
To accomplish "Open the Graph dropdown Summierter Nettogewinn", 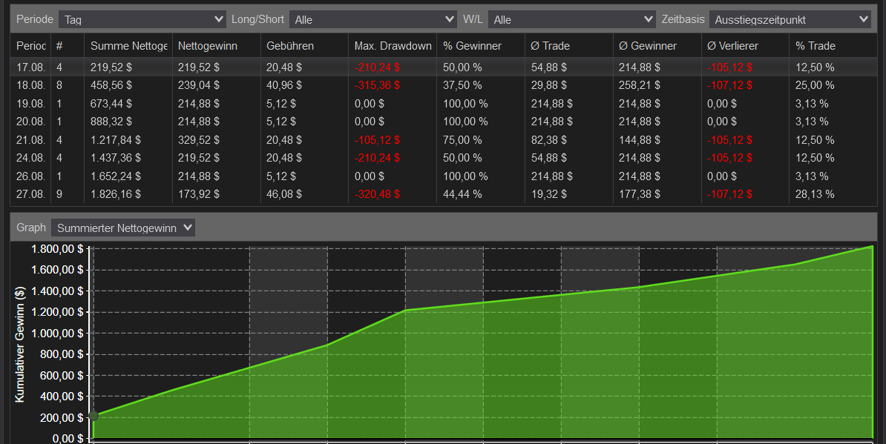I will pos(123,228).
